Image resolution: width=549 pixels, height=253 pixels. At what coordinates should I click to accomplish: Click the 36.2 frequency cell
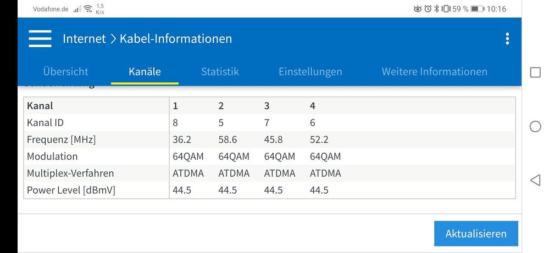point(181,139)
